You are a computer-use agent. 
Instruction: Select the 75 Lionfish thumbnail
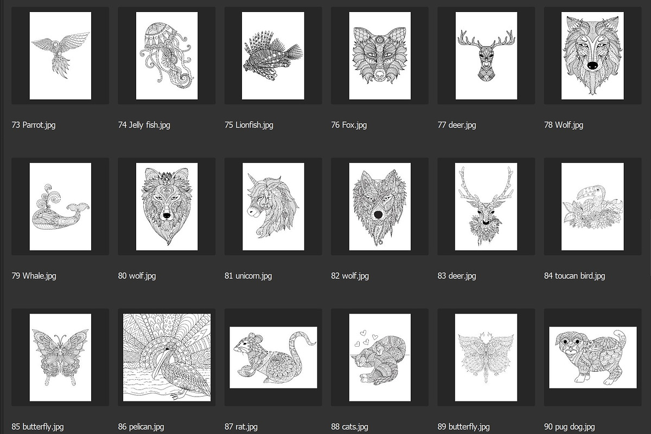pyautogui.click(x=273, y=56)
